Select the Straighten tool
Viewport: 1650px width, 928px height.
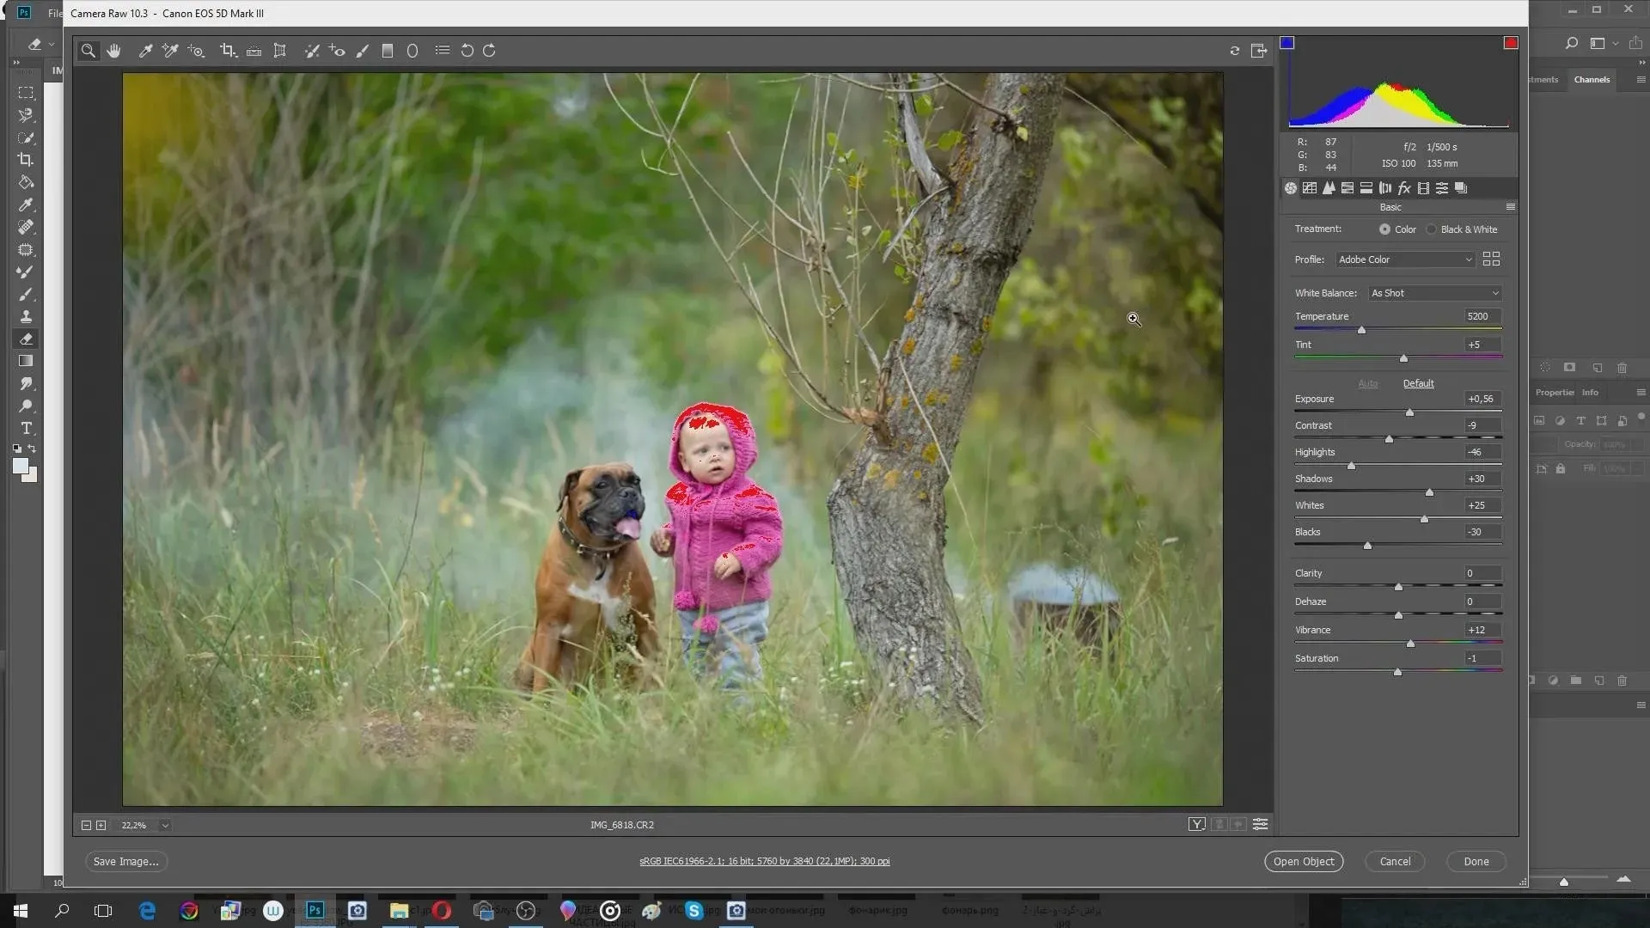click(x=254, y=51)
